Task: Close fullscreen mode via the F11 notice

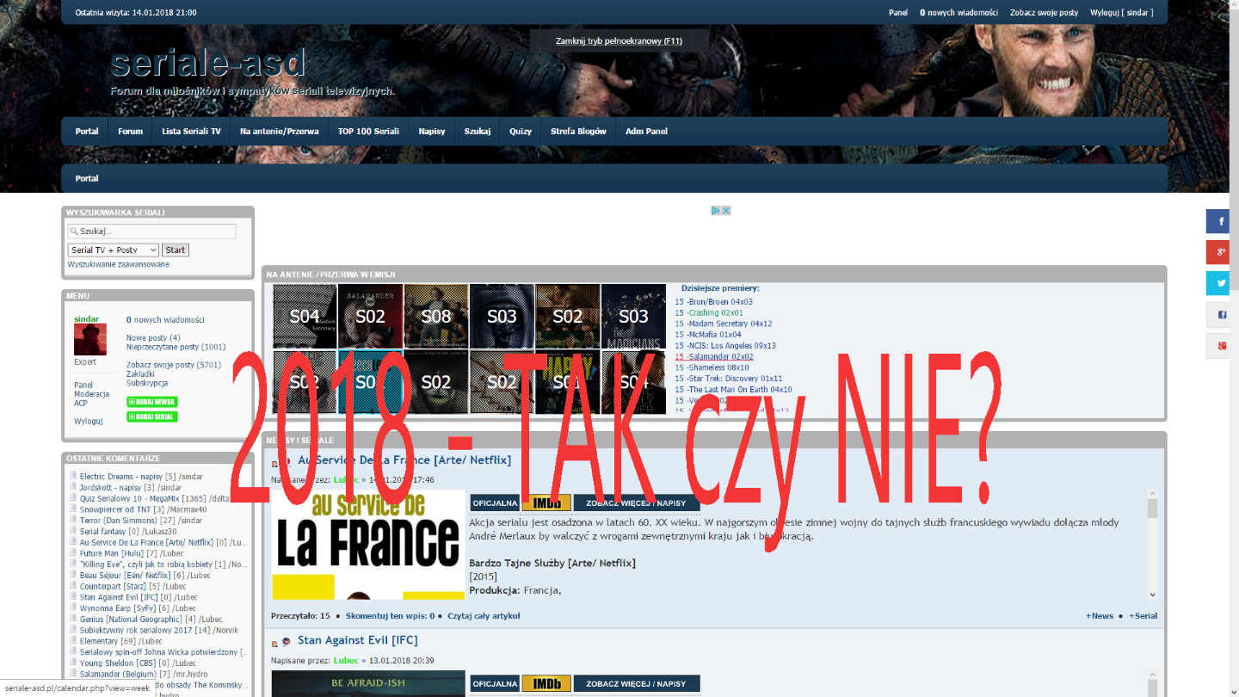Action: 619,40
